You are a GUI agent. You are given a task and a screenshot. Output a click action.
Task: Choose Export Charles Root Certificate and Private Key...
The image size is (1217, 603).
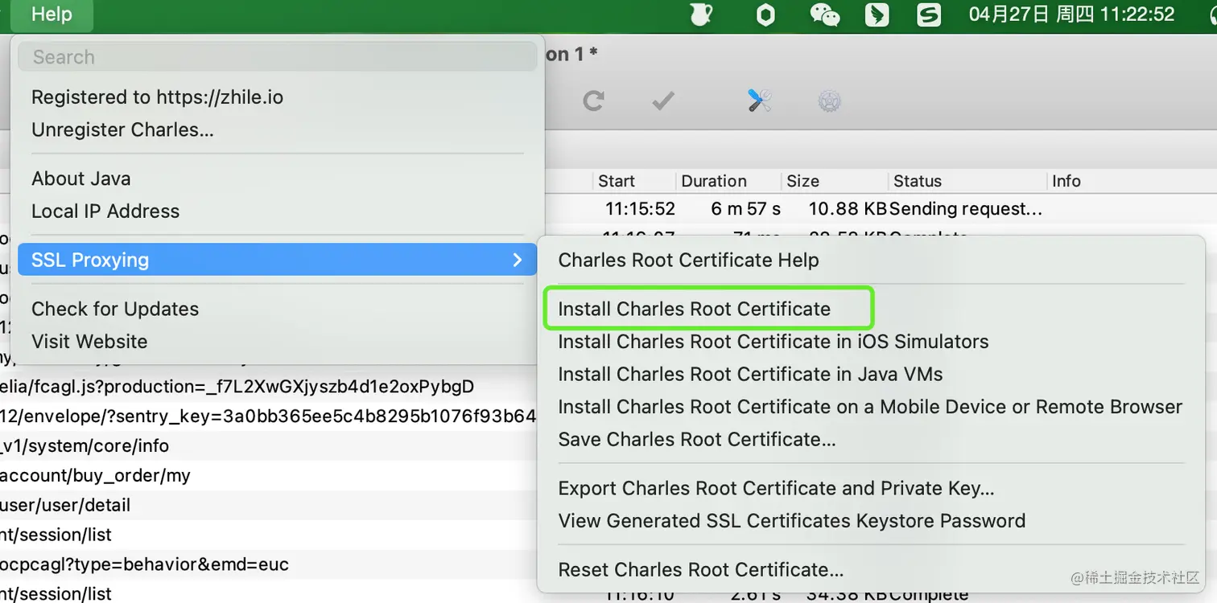point(870,488)
